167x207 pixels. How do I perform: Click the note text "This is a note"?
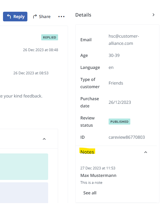point(91,182)
